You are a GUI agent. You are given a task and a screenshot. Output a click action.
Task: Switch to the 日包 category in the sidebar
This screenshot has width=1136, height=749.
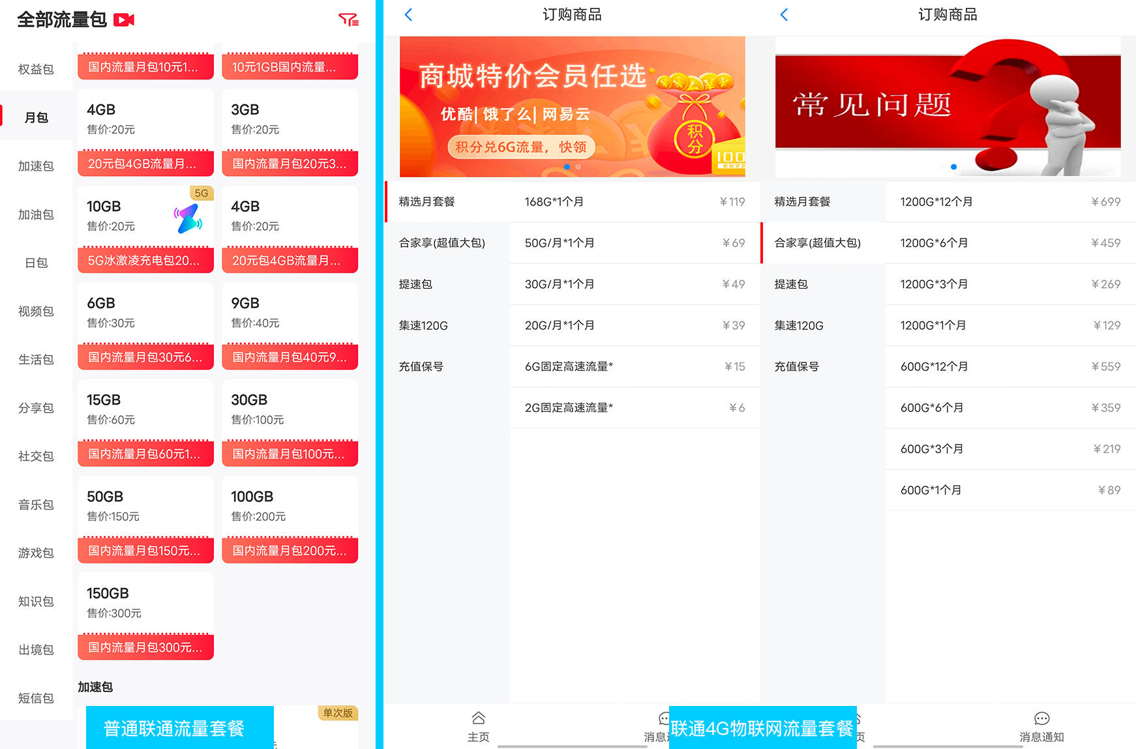pyautogui.click(x=36, y=263)
